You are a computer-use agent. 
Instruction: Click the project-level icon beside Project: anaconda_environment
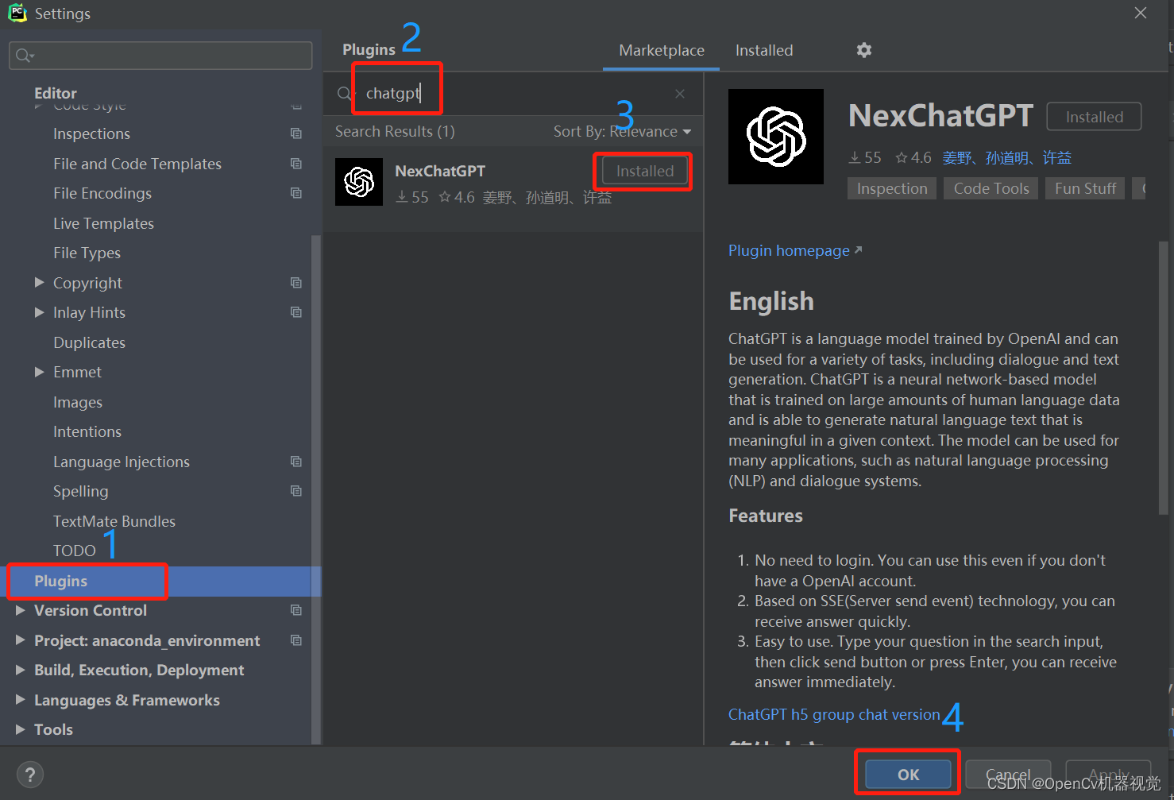[296, 640]
